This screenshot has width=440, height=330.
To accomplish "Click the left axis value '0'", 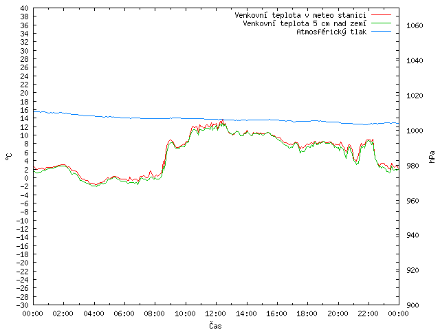I will pos(26,178).
